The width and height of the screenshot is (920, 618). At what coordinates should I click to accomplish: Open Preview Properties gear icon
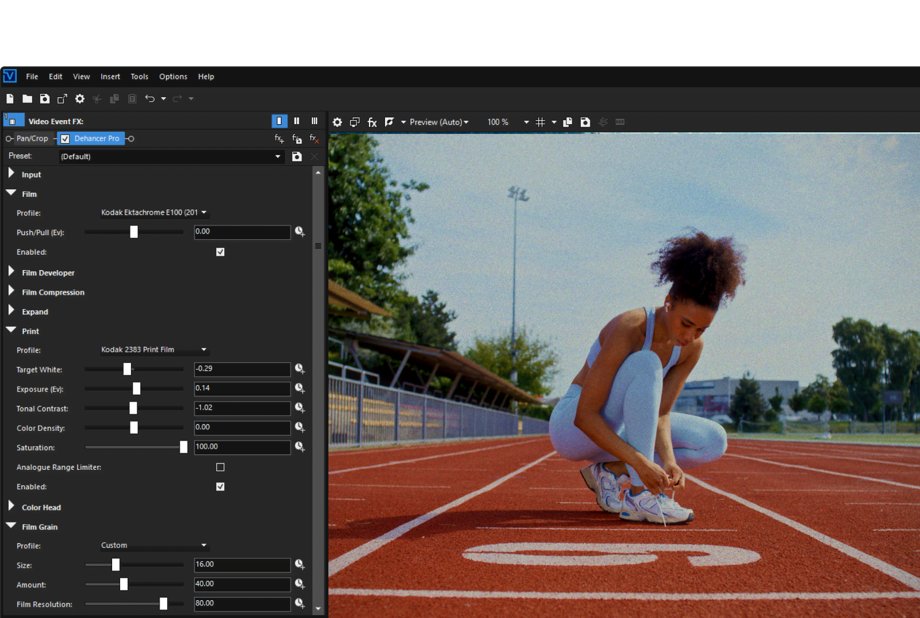[338, 122]
